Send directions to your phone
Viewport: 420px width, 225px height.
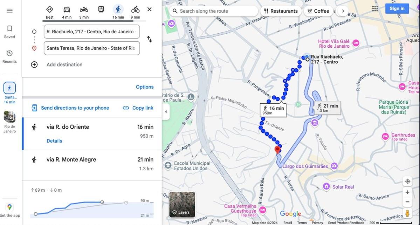pos(70,108)
